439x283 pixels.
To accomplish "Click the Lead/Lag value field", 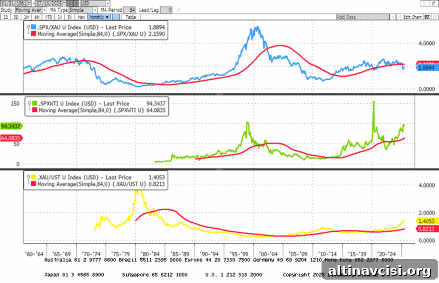I will click(166, 10).
